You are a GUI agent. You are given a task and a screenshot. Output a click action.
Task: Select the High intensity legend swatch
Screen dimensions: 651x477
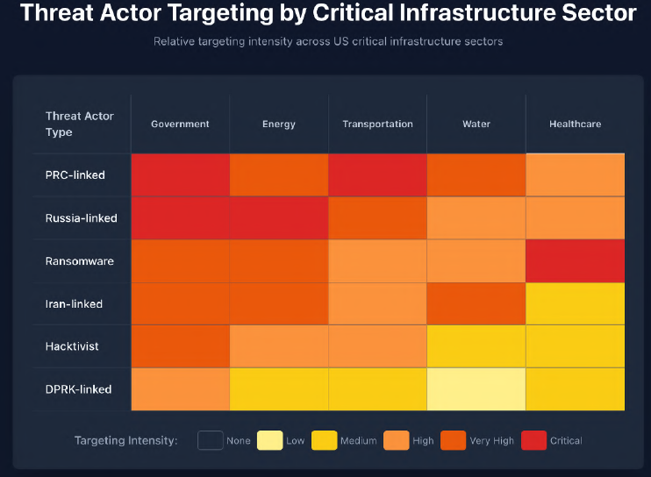point(395,440)
